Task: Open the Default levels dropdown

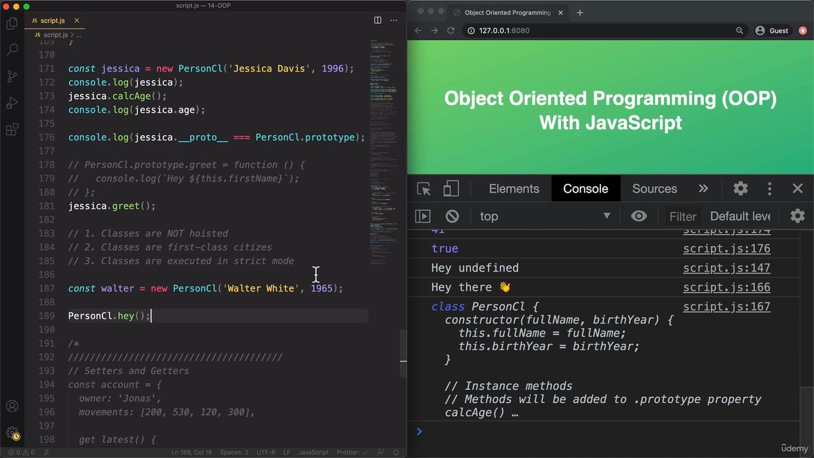Action: [x=740, y=216]
